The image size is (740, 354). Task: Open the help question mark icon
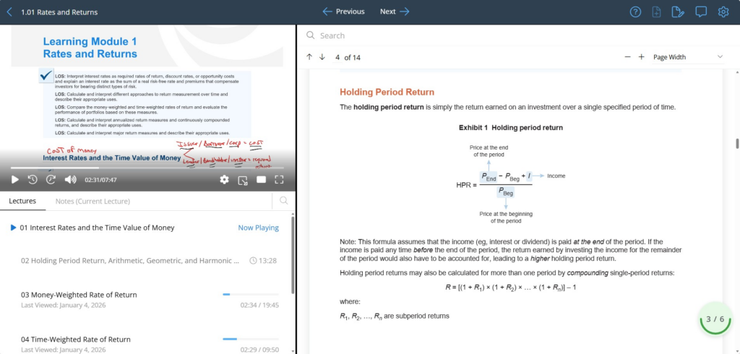pyautogui.click(x=636, y=12)
